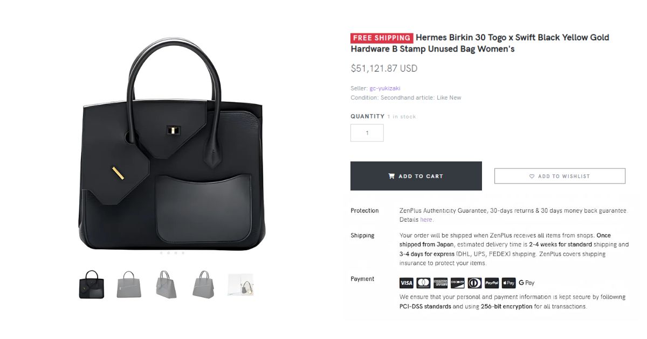The image size is (647, 339).
Task: Click the PayPal payment icon
Action: click(492, 283)
